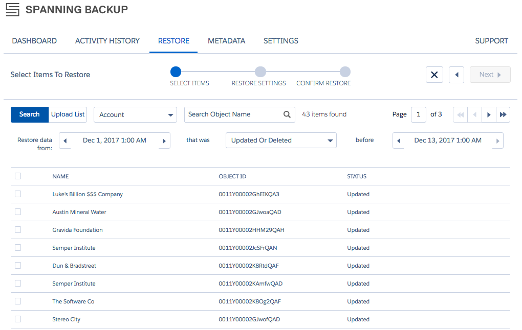Viewport: 522px width, 330px height.
Task: Click the Gravida Foundation name
Action: pos(78,230)
